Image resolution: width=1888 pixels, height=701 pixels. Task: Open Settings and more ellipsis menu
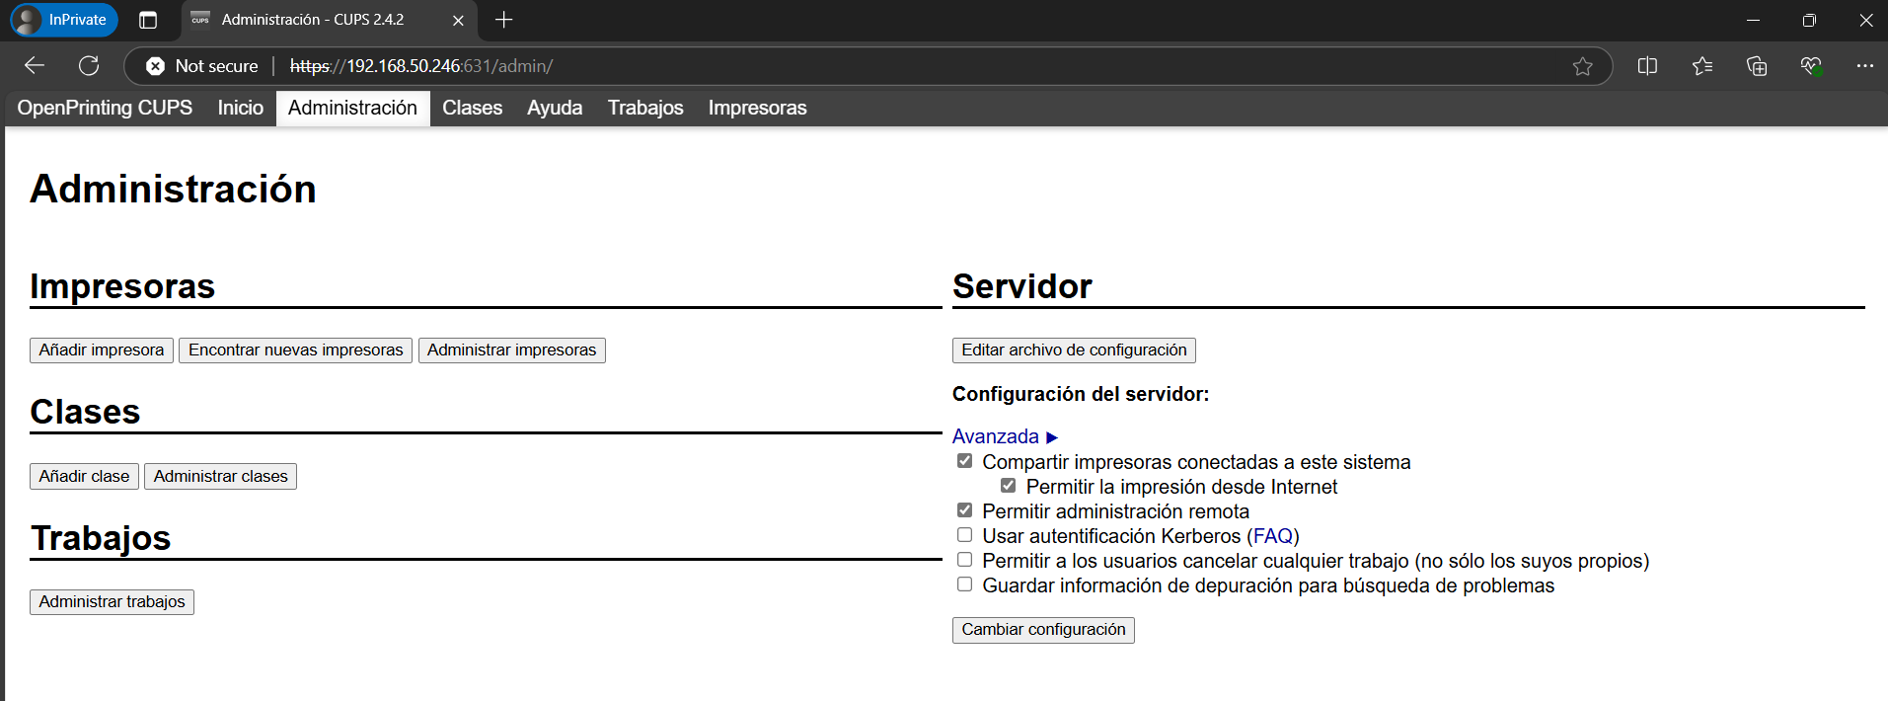[x=1863, y=66]
